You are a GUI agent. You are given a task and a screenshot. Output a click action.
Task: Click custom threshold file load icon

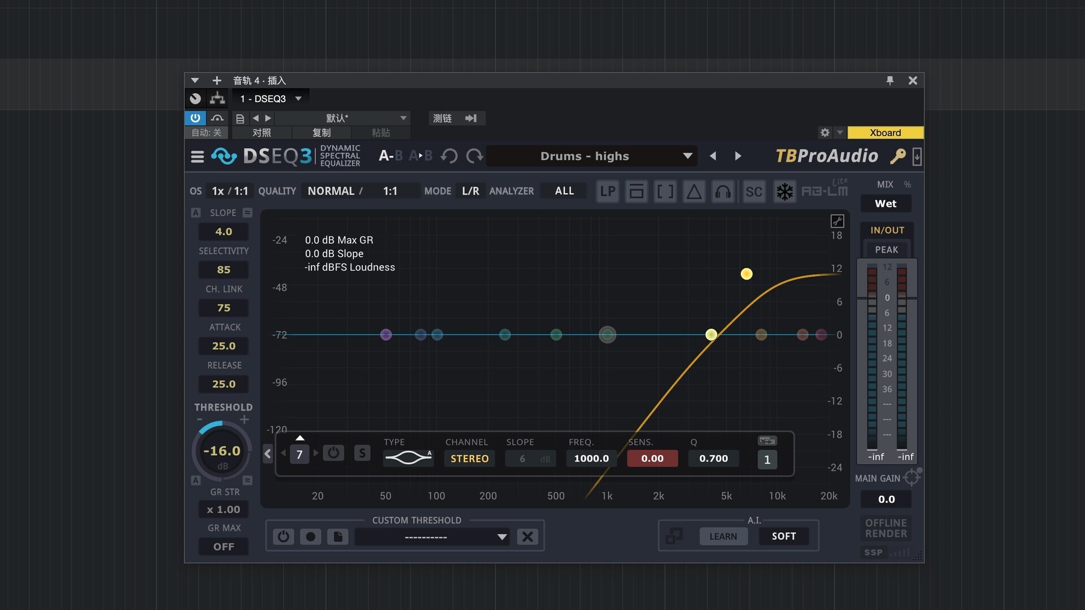tap(337, 537)
